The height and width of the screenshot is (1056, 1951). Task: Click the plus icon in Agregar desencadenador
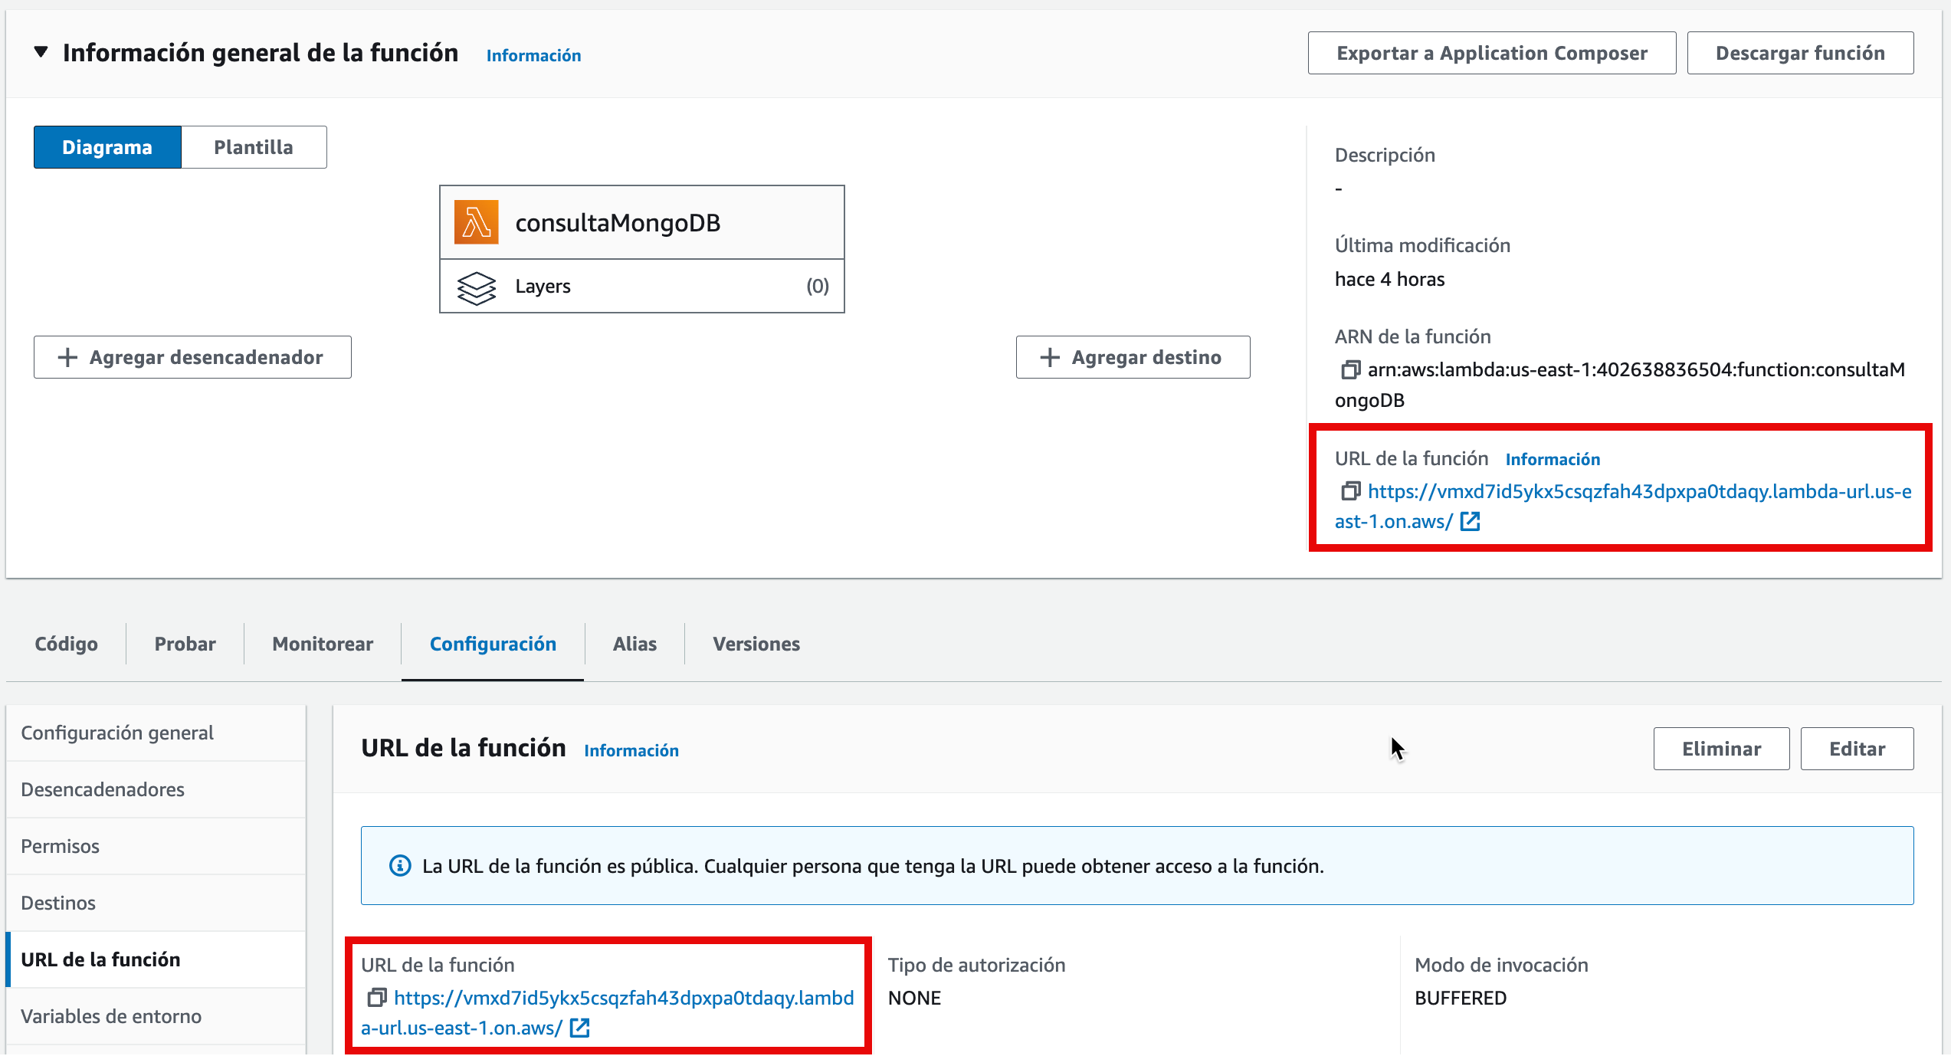tap(67, 357)
